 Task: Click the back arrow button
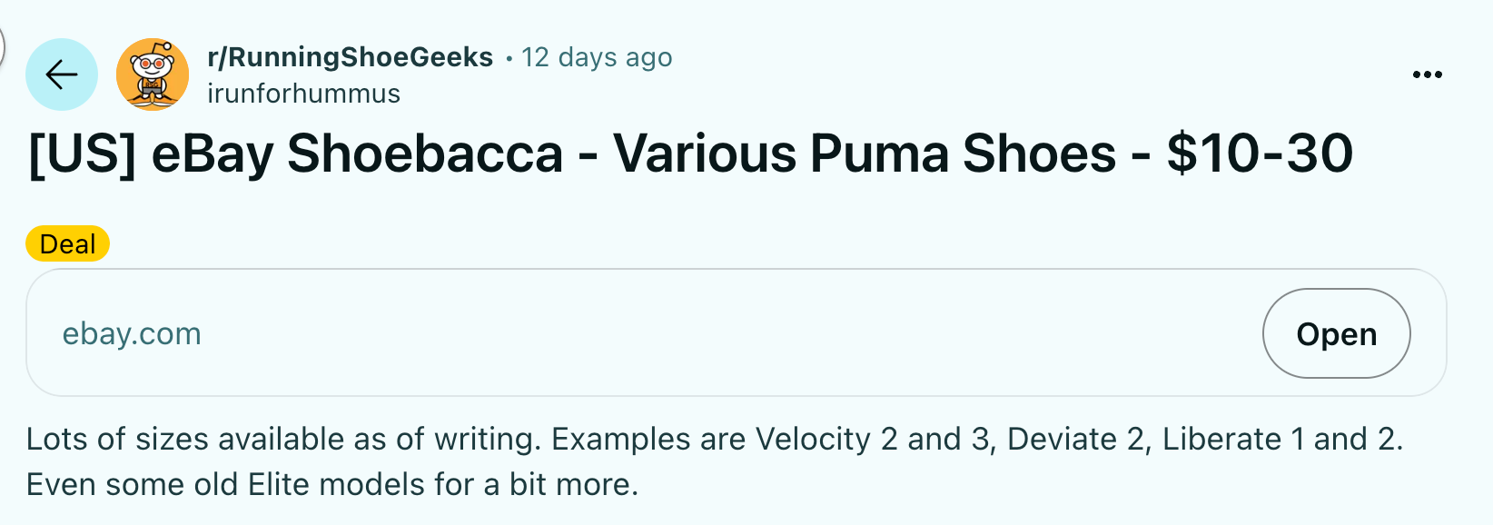click(61, 74)
